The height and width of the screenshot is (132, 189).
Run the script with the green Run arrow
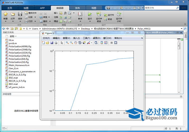point(90,14)
